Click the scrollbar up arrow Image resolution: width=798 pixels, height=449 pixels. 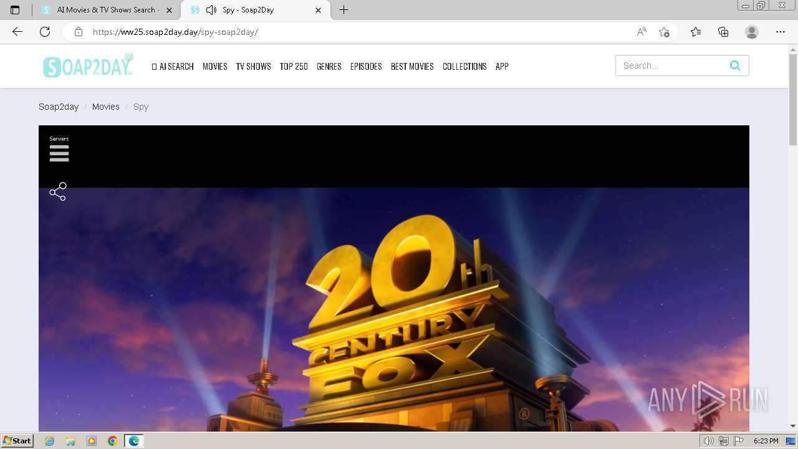click(x=793, y=49)
